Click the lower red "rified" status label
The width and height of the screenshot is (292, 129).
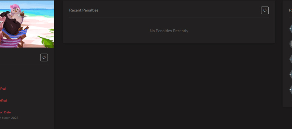point(3,101)
